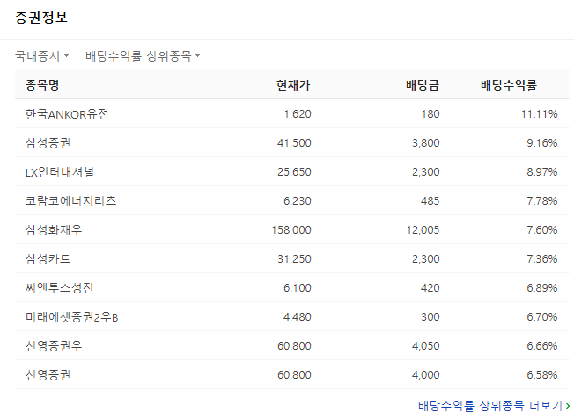
Task: Open stock 미래에셋증권2우B
Action: tap(72, 317)
